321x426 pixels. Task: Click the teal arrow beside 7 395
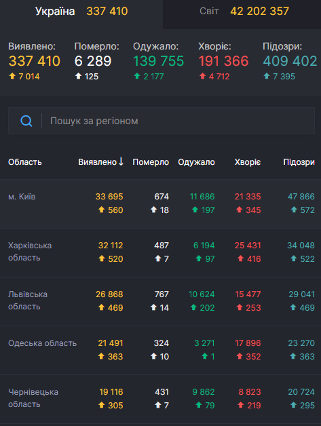pos(267,76)
